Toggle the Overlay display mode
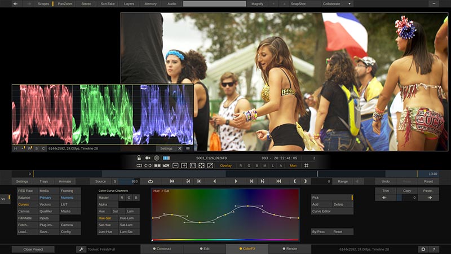Viewport: 451px width, 254px height. 225,165
